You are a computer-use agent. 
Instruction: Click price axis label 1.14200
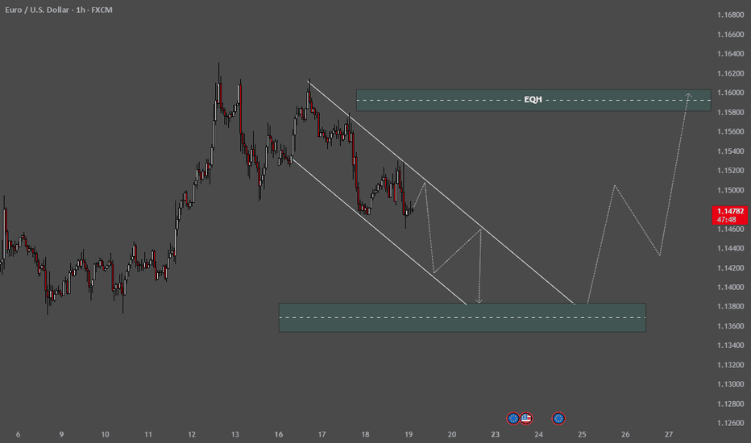[730, 267]
